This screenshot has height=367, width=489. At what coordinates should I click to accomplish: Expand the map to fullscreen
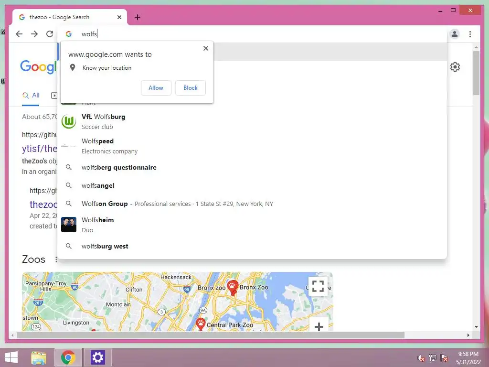(x=318, y=286)
